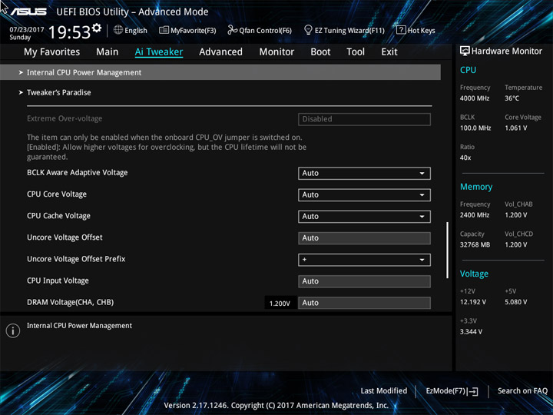This screenshot has width=553, height=415.
Task: Open Qfan Control(F6)
Action: 260,30
